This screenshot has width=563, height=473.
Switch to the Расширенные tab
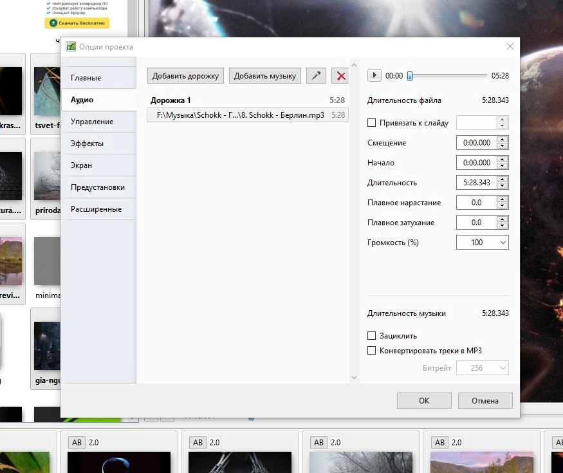point(98,209)
